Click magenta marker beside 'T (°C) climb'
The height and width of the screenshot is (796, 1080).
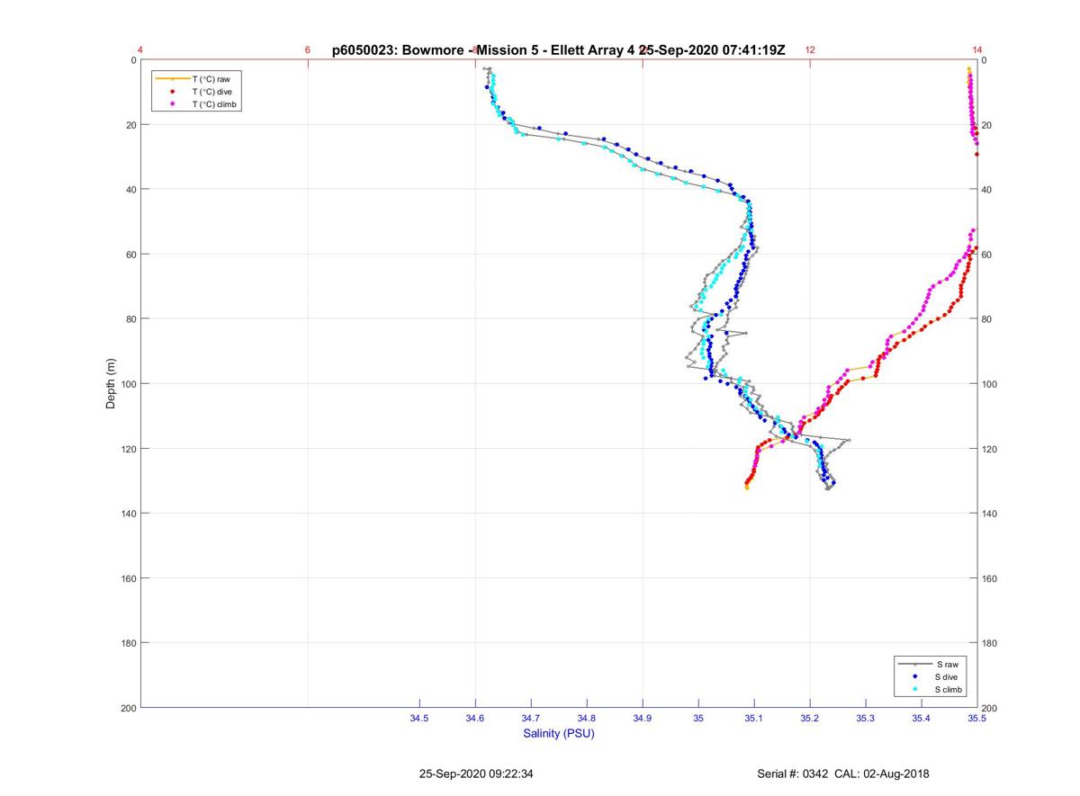click(172, 104)
